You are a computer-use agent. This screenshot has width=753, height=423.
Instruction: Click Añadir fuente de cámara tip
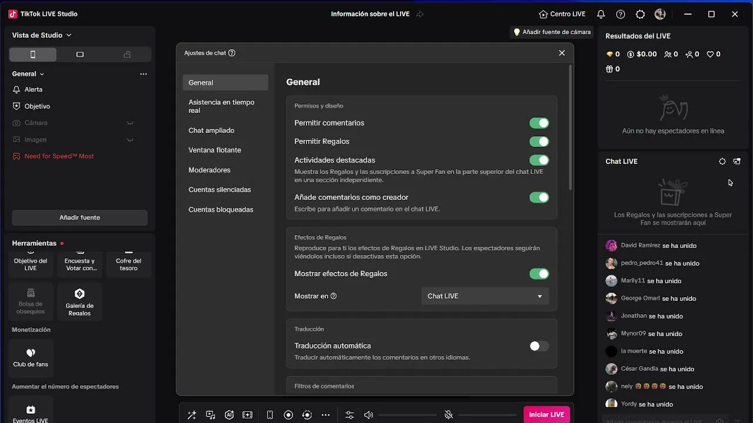pyautogui.click(x=552, y=32)
